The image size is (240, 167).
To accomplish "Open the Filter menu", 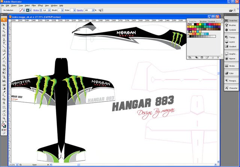I will 34,6.
